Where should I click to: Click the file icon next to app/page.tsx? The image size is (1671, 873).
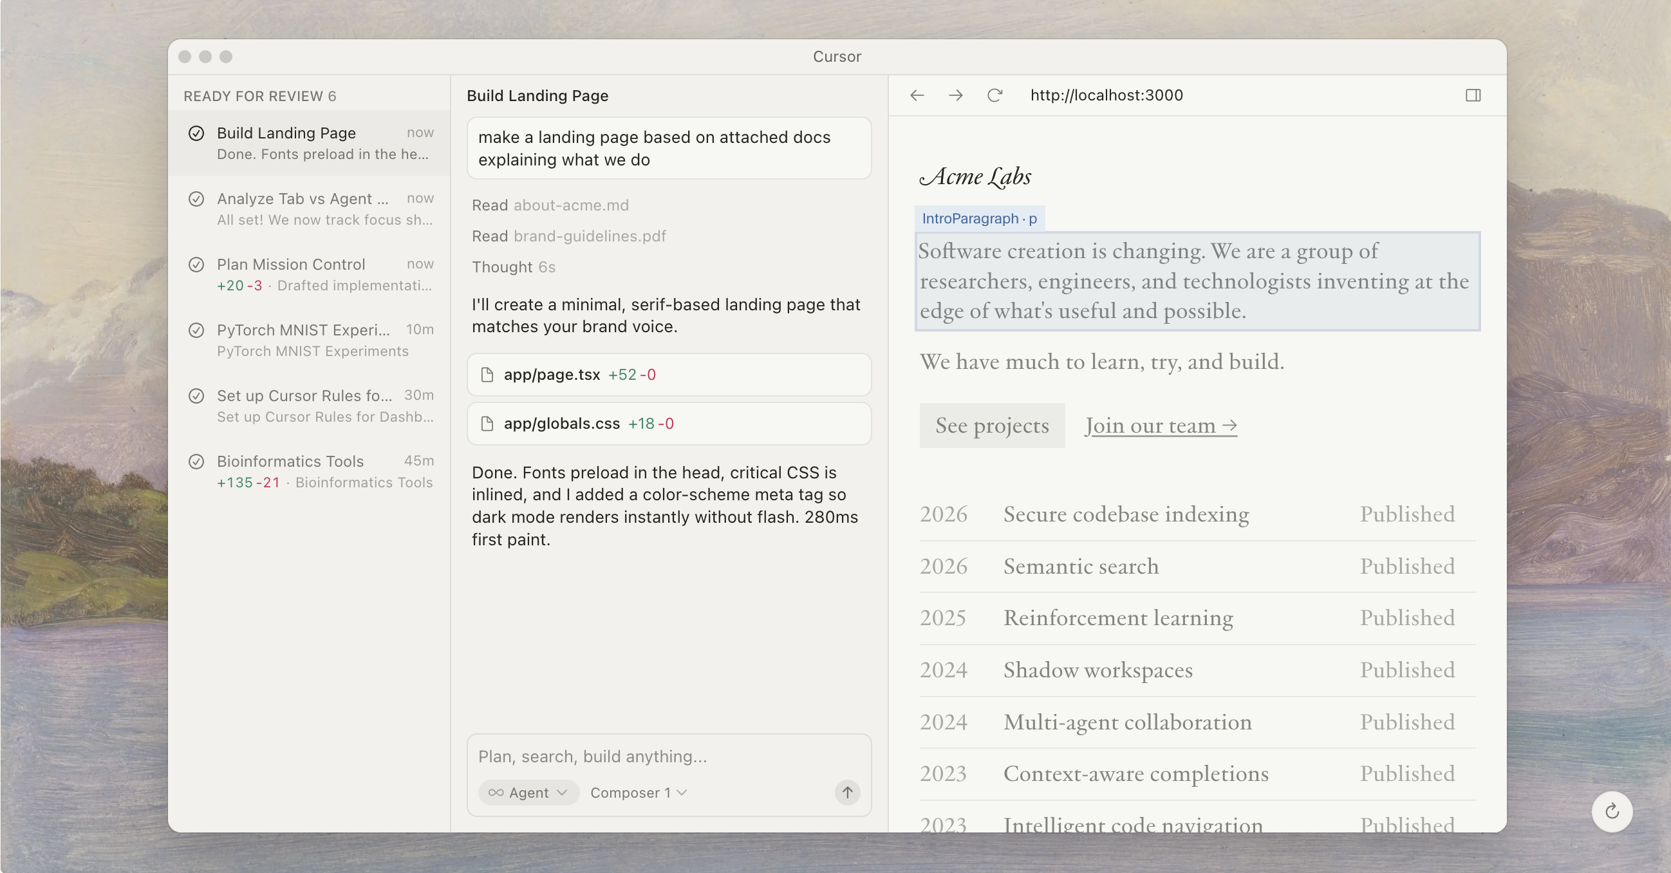(487, 374)
